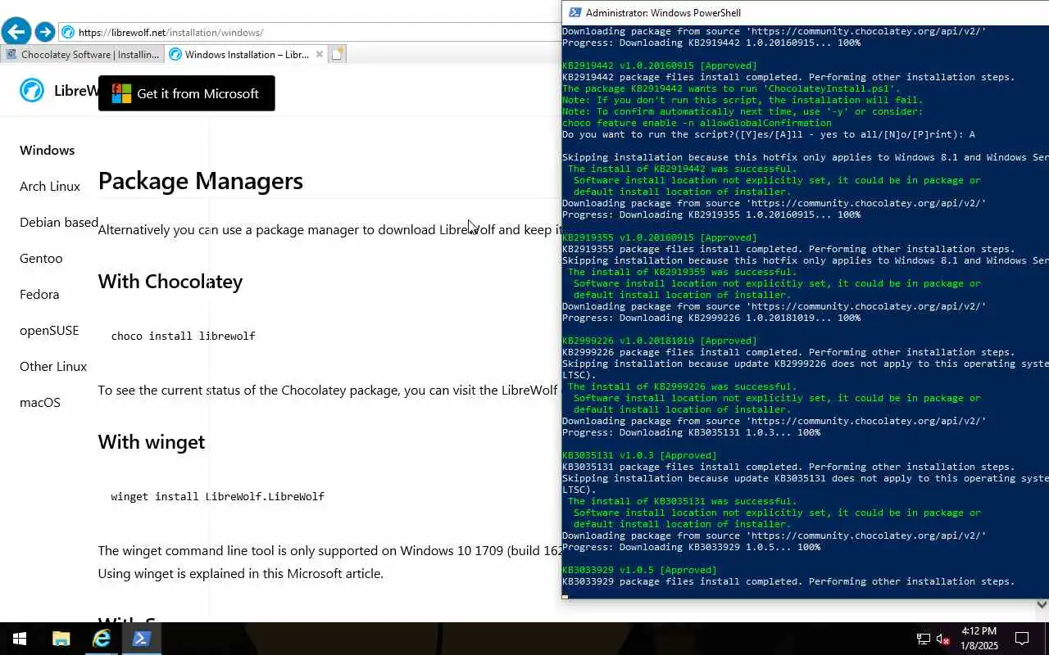Open Fedora installation page
Viewport: 1049px width, 655px height.
[39, 294]
